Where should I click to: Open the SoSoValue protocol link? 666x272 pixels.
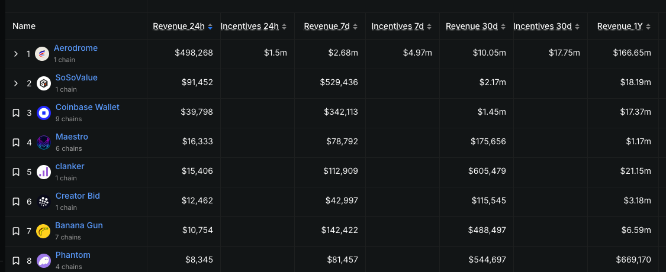[x=76, y=77]
